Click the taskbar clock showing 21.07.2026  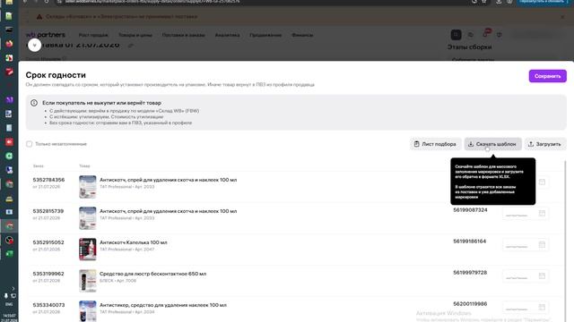9,318
